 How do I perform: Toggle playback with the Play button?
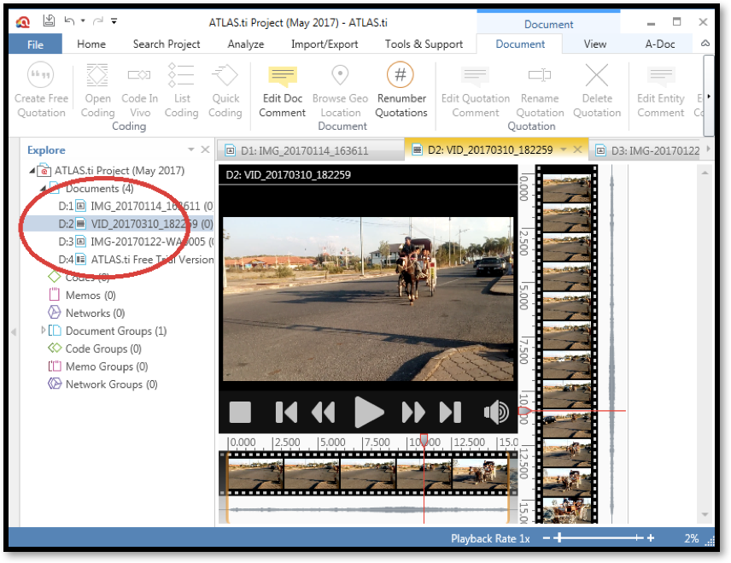[x=370, y=411]
